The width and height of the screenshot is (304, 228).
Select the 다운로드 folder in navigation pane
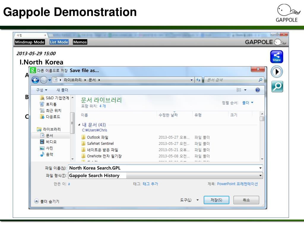[50, 117]
